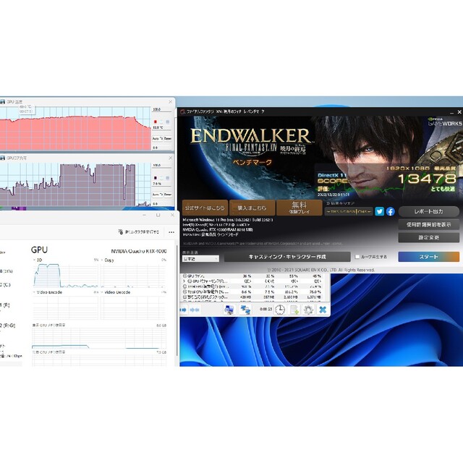The height and width of the screenshot is (463, 463).
Task: Click the Task Manager vertical scrollbar
Action: [x=177, y=302]
